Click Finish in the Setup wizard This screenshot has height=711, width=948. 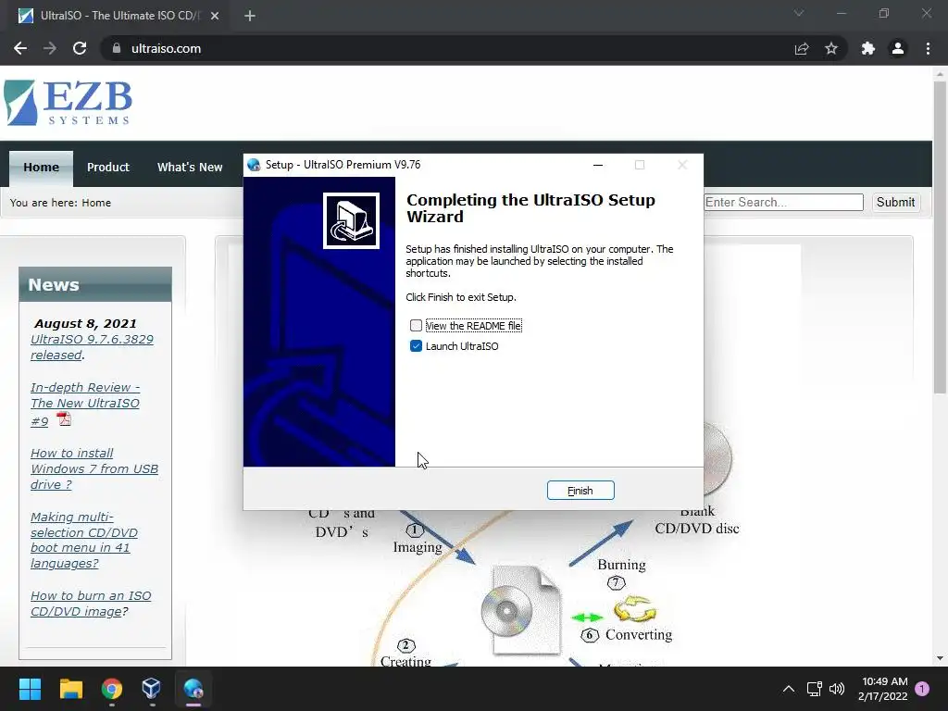tap(580, 491)
